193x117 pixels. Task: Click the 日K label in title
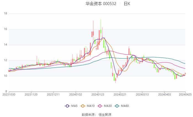(x=127, y=4)
